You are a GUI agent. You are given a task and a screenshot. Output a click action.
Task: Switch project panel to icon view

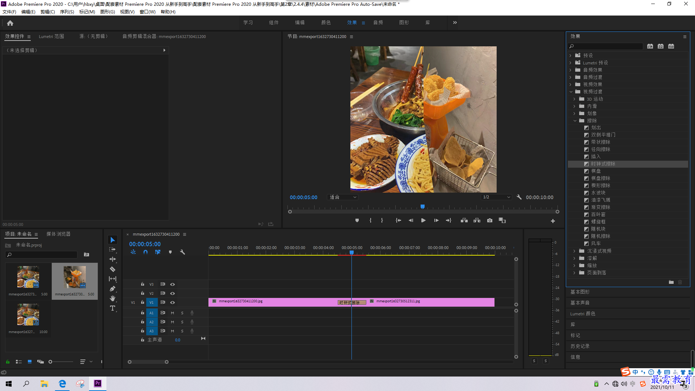(30, 362)
